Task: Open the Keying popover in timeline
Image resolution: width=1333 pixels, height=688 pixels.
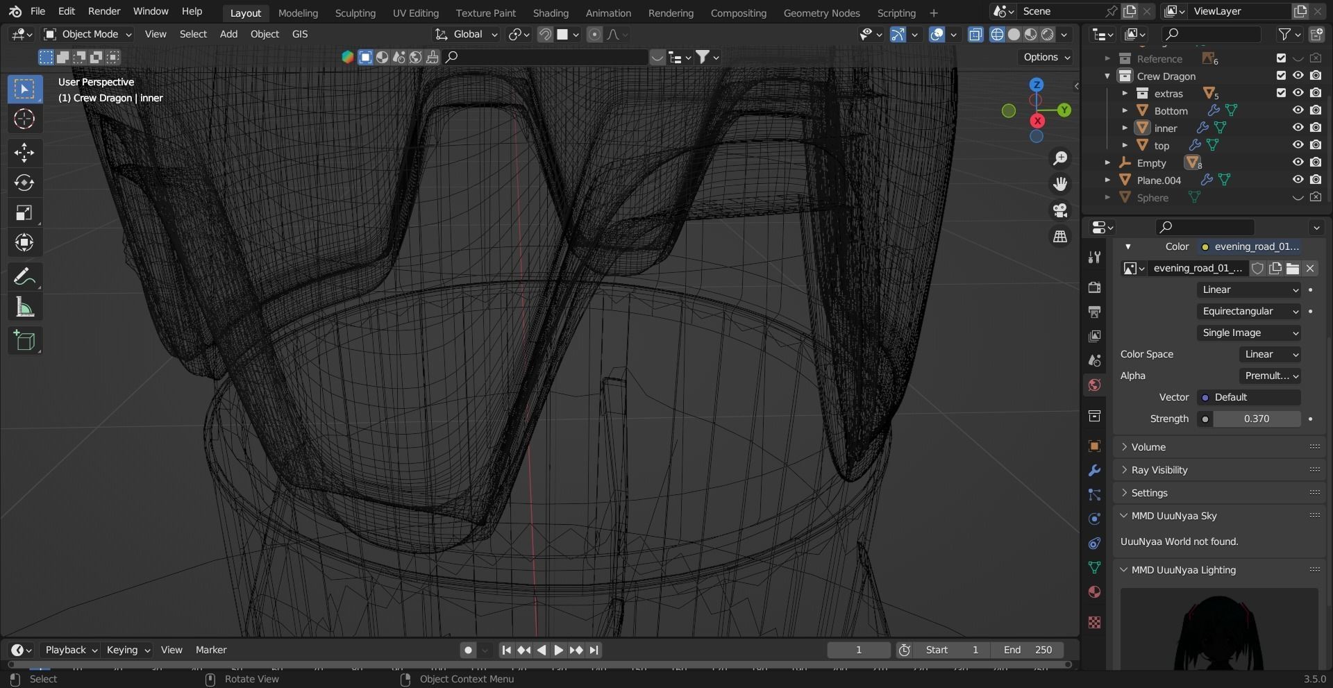Action: tap(128, 650)
